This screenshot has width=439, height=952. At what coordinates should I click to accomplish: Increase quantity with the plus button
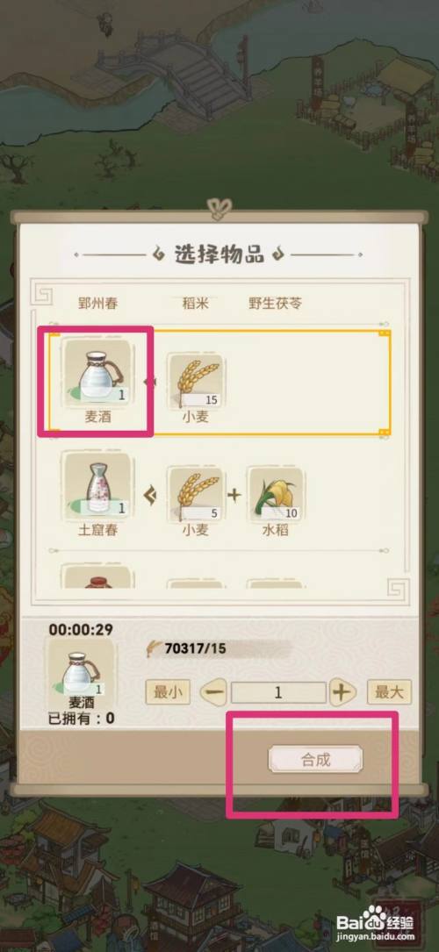pyautogui.click(x=343, y=692)
